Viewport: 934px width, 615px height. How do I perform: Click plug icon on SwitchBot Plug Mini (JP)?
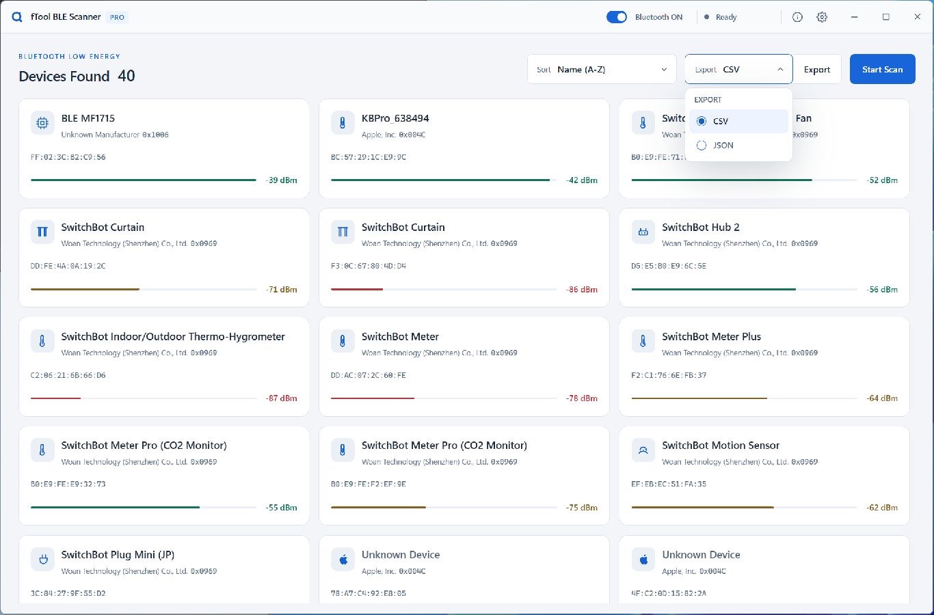coord(42,560)
